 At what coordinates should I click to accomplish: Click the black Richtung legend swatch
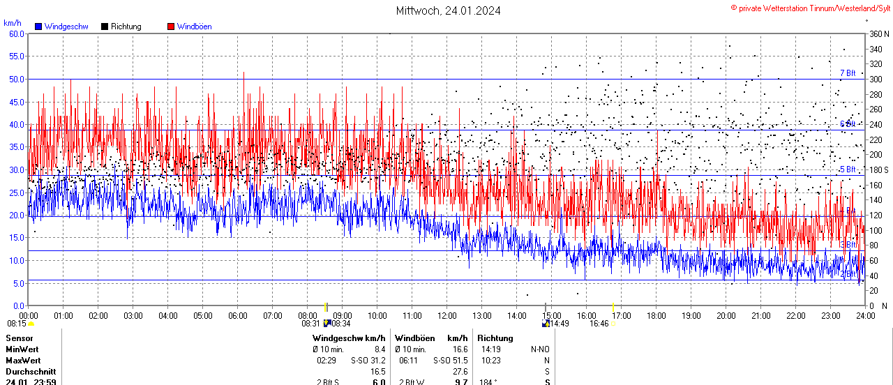click(x=105, y=27)
